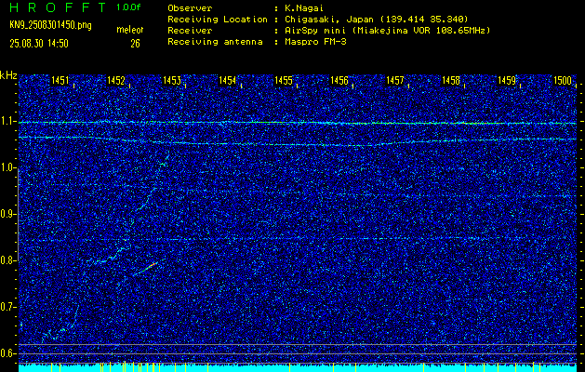Click the 1458 time marker
The width and height of the screenshot is (585, 372).
click(x=451, y=80)
